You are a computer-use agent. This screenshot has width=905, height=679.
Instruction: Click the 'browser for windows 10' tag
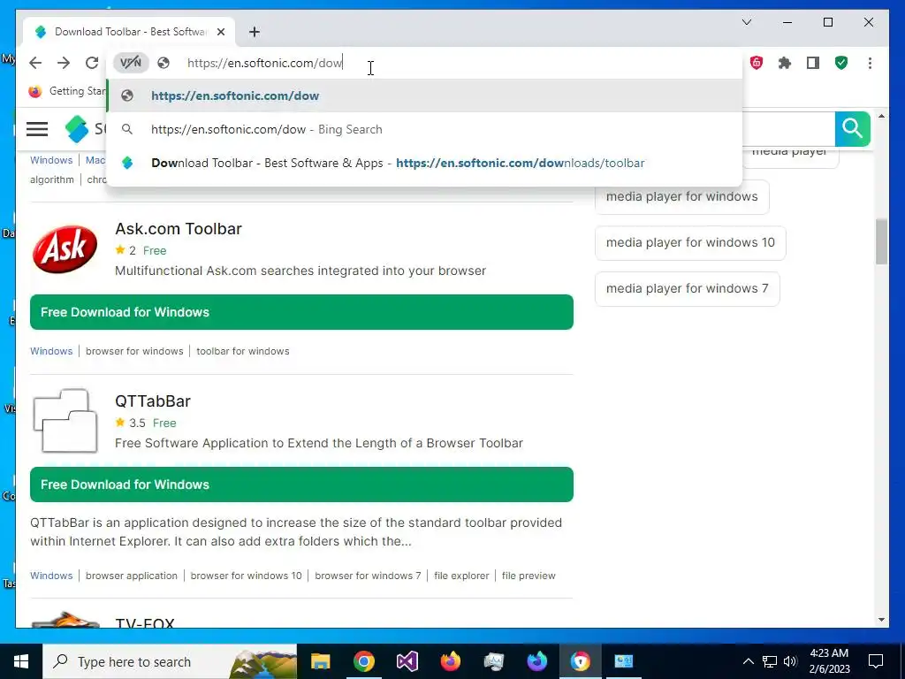pyautogui.click(x=246, y=576)
